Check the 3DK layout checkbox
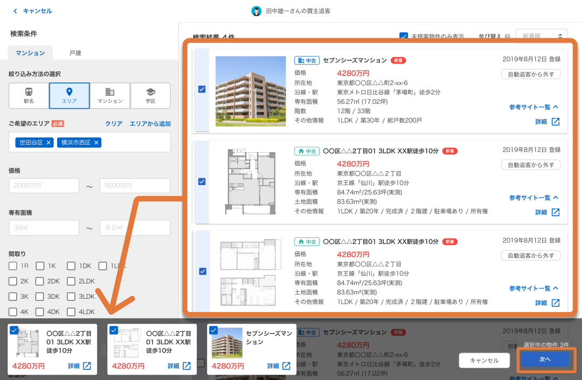Screen dimensions: 582x380 tap(40, 297)
